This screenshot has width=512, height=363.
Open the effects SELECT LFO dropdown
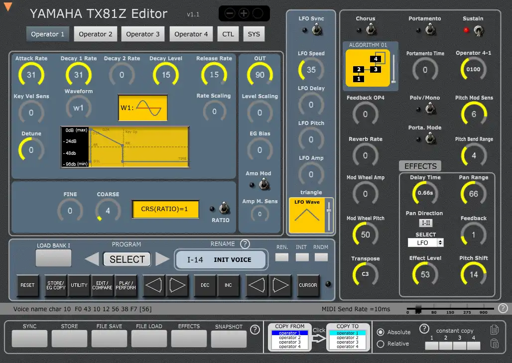click(x=425, y=242)
